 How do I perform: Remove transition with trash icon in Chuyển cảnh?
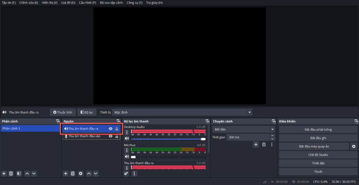pyautogui.click(x=264, y=144)
